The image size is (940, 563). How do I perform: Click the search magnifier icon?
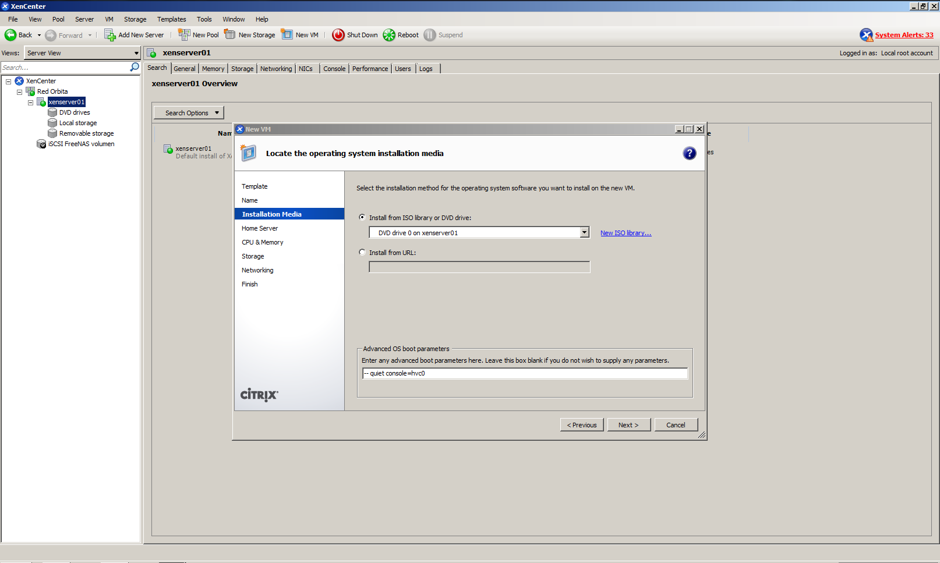click(x=135, y=68)
